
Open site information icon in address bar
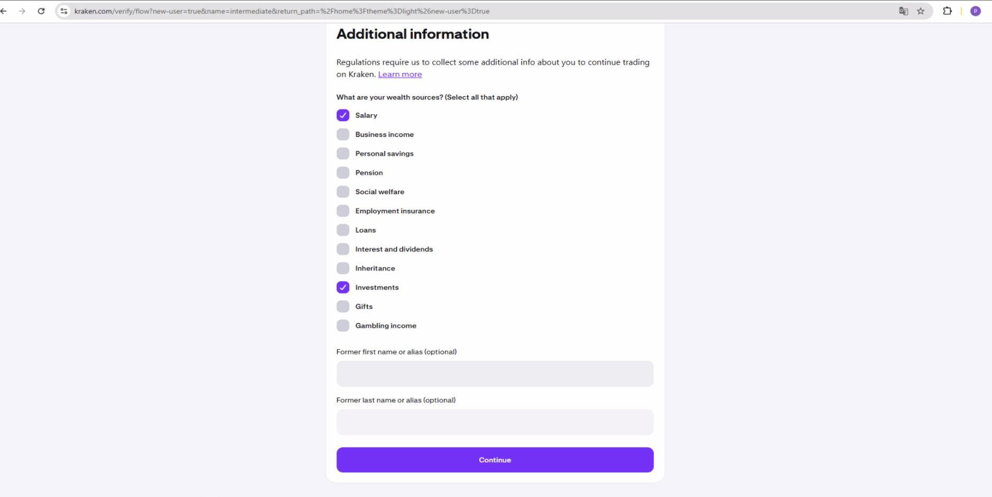[64, 11]
